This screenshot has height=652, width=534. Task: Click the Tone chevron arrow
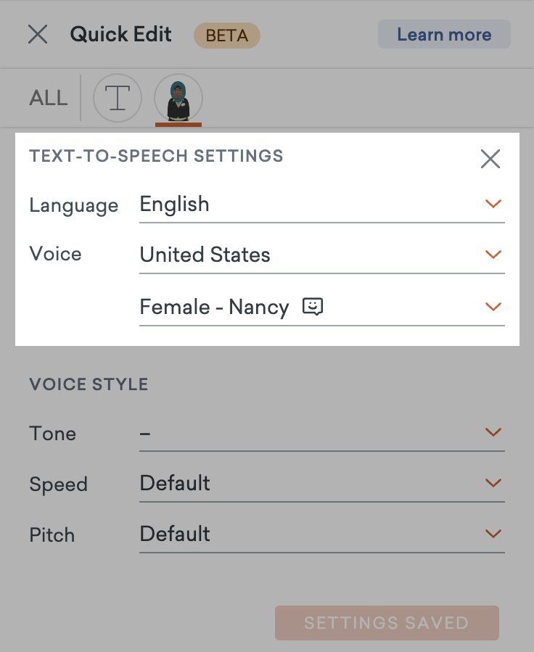tap(493, 432)
